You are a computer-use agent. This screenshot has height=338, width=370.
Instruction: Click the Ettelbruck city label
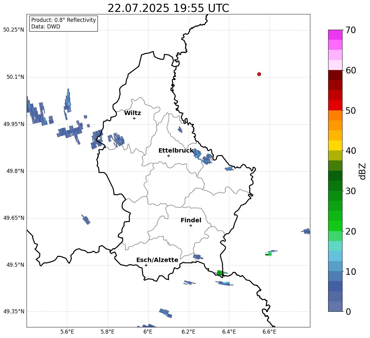pyautogui.click(x=176, y=151)
